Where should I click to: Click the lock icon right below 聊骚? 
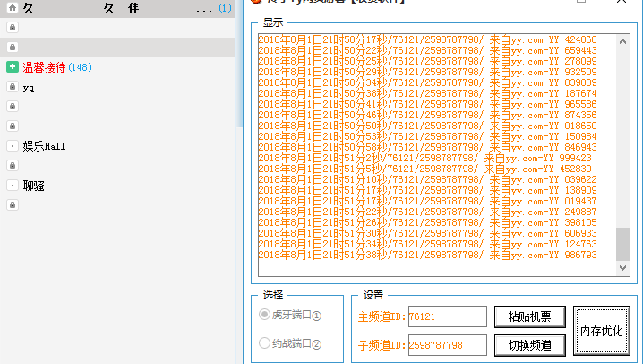tap(13, 204)
